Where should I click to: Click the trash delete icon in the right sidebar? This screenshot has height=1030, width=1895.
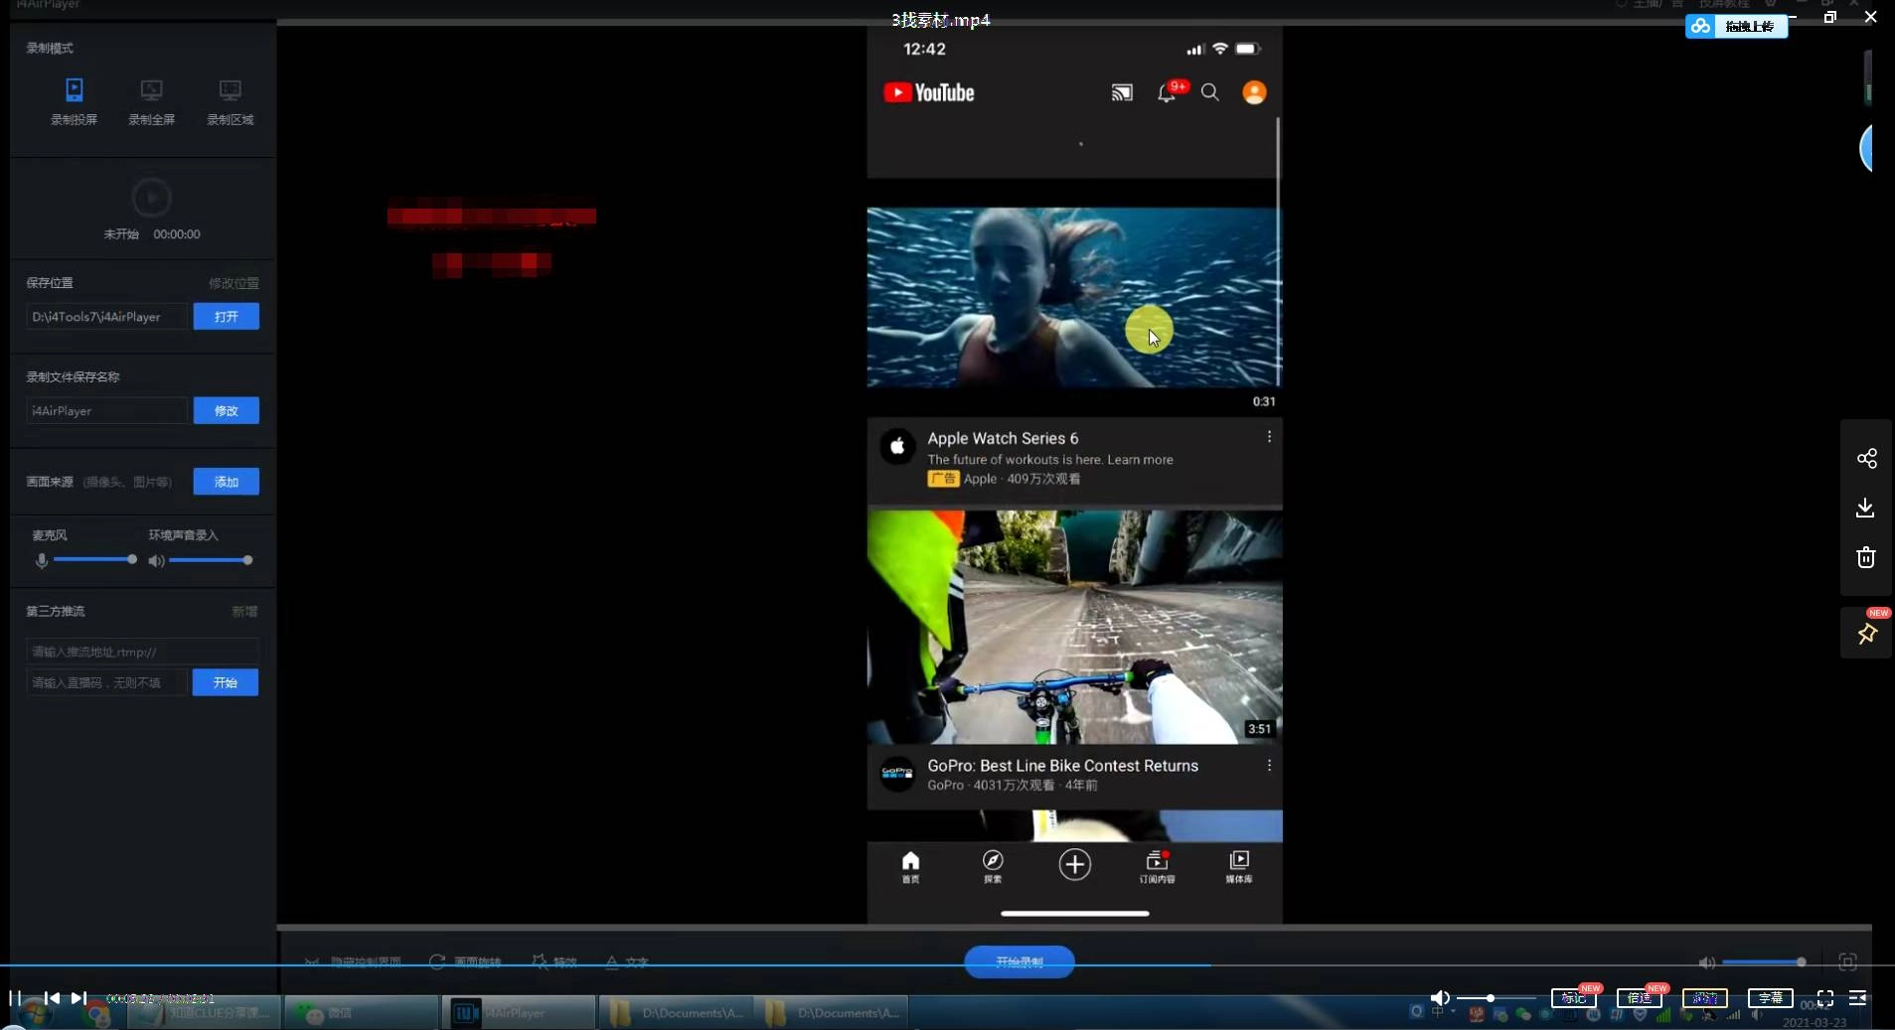pyautogui.click(x=1868, y=558)
